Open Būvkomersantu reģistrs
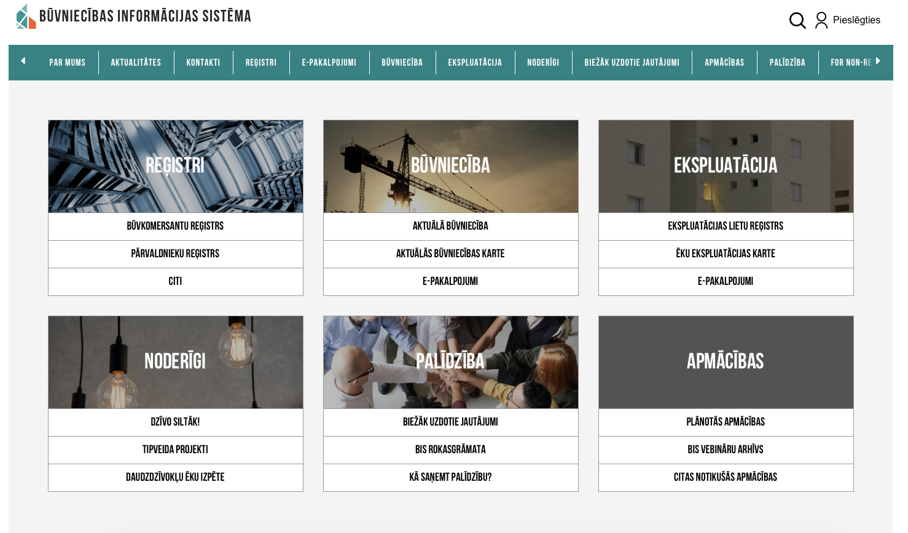This screenshot has height=533, width=908. (x=176, y=227)
